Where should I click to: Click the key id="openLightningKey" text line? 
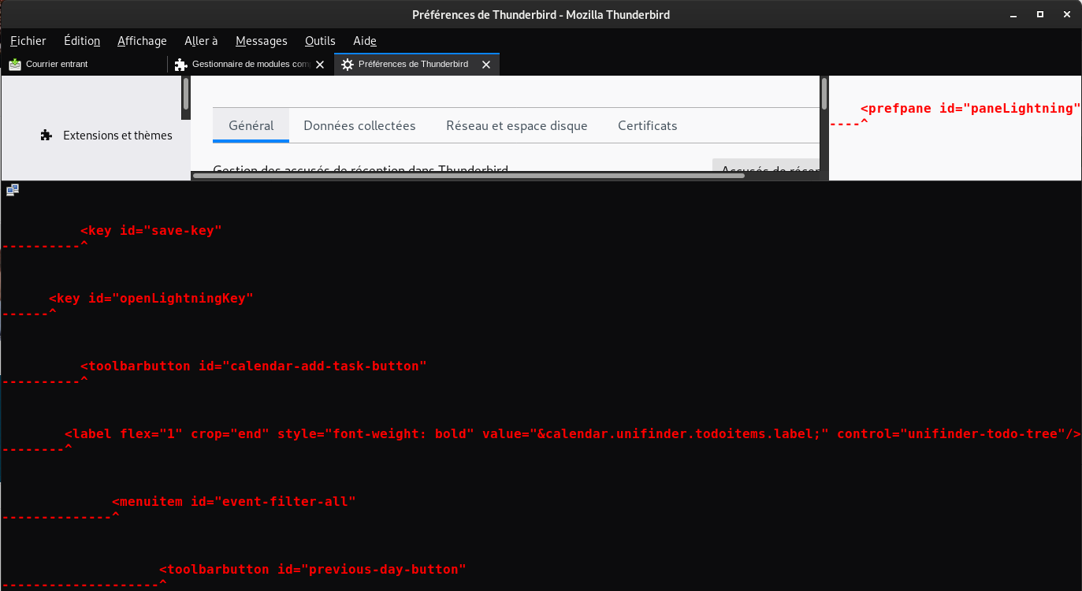coord(151,299)
